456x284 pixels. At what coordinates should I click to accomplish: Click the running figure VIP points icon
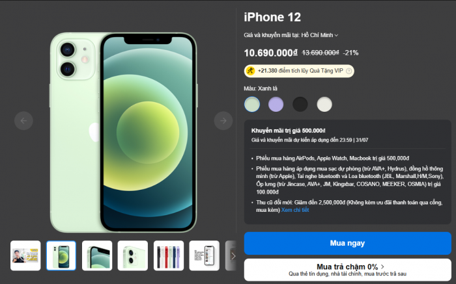pyautogui.click(x=250, y=71)
